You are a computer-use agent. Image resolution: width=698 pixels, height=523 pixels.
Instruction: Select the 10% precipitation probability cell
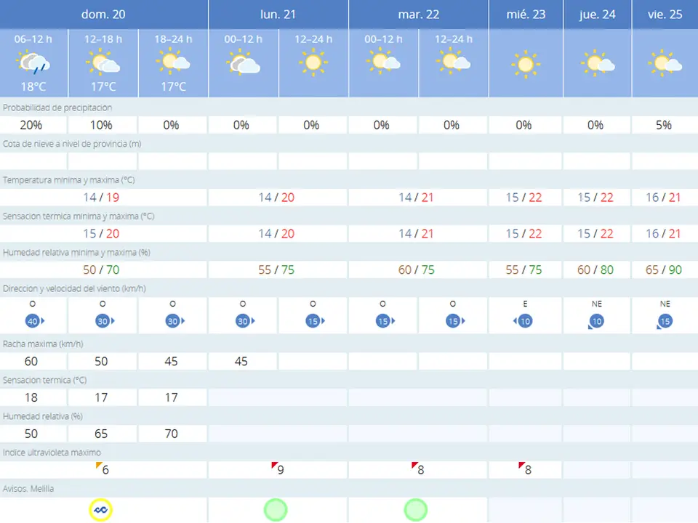pos(103,125)
